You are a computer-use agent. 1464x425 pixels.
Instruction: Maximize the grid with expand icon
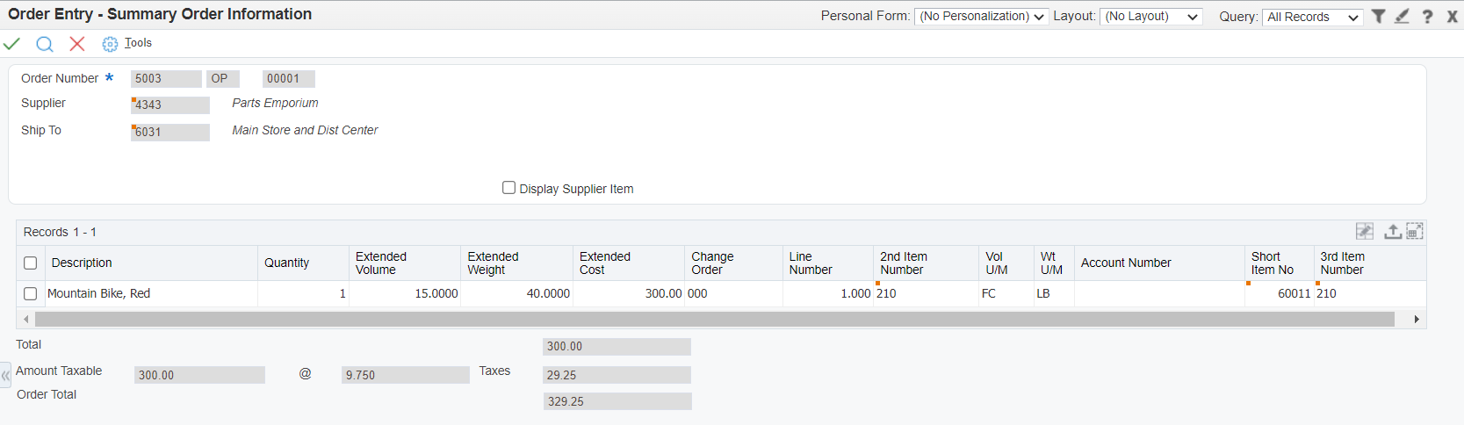tap(1415, 231)
